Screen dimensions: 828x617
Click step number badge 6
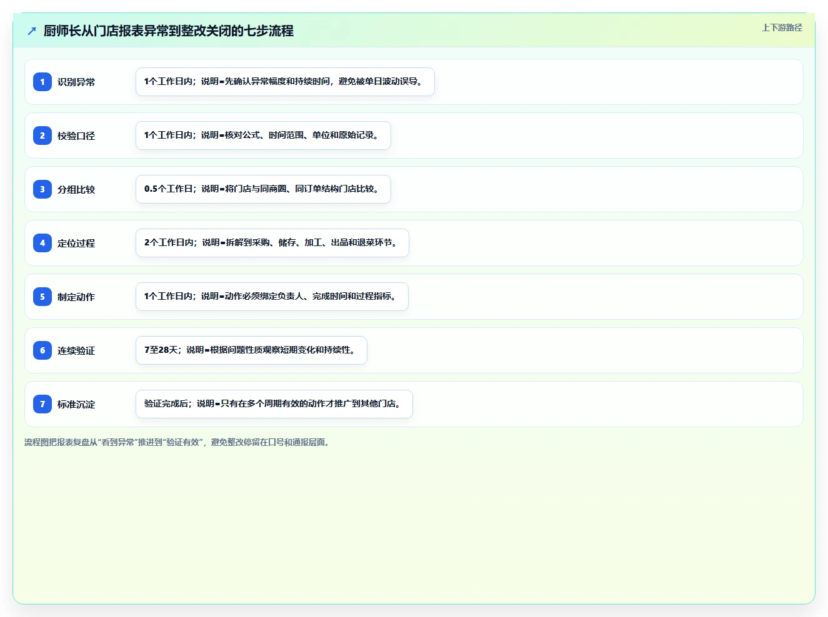pyautogui.click(x=42, y=350)
